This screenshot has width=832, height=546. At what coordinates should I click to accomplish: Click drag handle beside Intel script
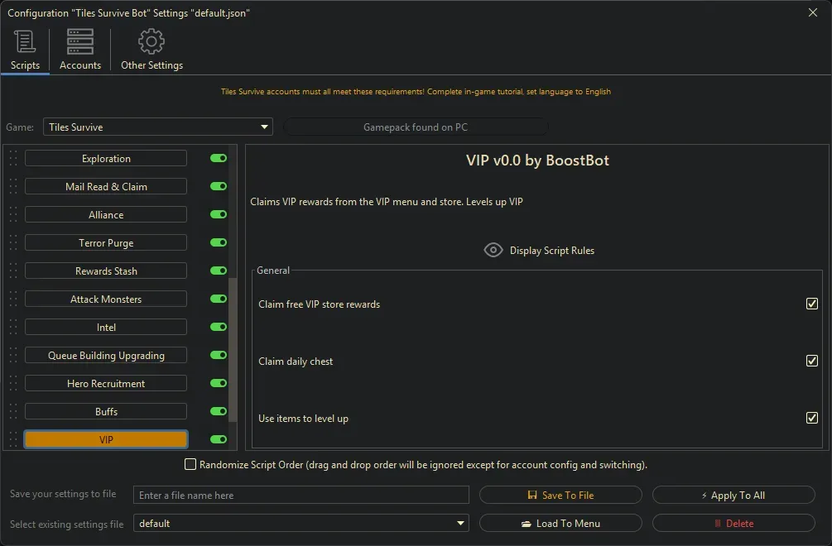pos(13,328)
